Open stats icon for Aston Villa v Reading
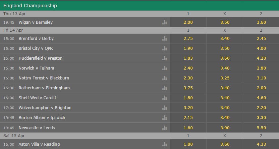Screen dimensions: 279x149 click(164, 144)
